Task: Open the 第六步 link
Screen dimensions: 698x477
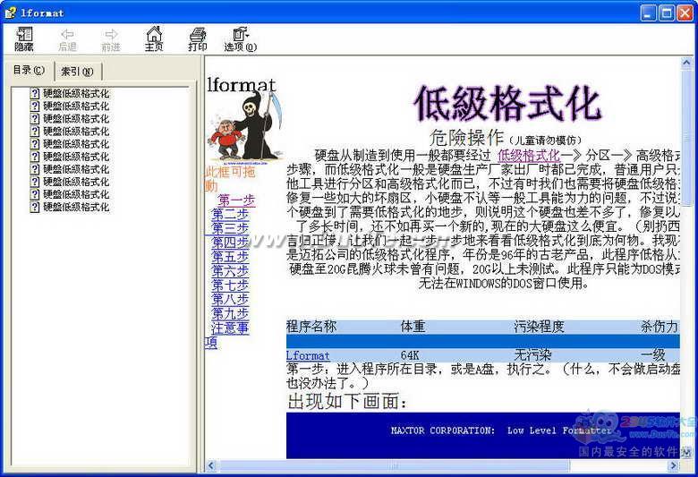Action: click(230, 271)
